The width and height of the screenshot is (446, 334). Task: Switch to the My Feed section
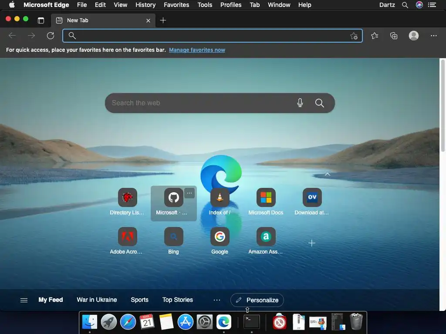pyautogui.click(x=51, y=300)
